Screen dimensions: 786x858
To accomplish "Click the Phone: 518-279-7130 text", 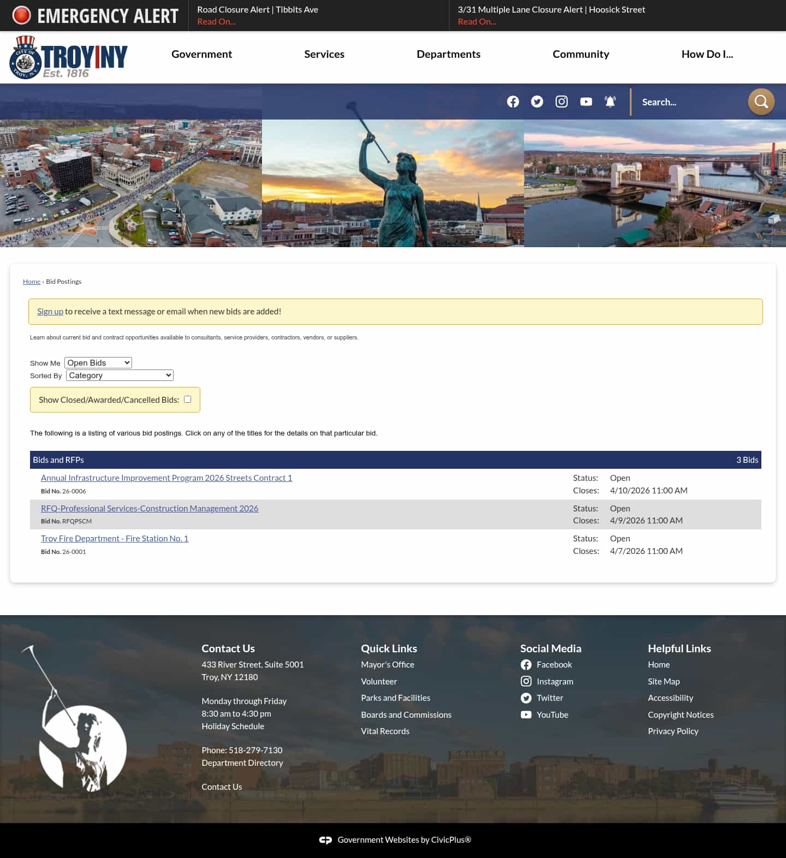I will (x=242, y=750).
